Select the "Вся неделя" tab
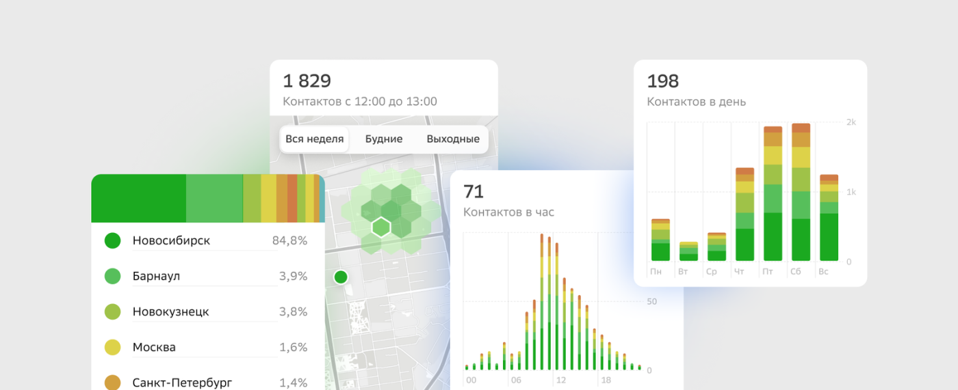The height and width of the screenshot is (390, 958). pos(314,139)
